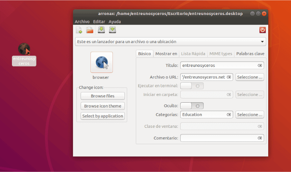
Task: Focus the Archivo o URL input field
Action: pyautogui.click(x=207, y=77)
